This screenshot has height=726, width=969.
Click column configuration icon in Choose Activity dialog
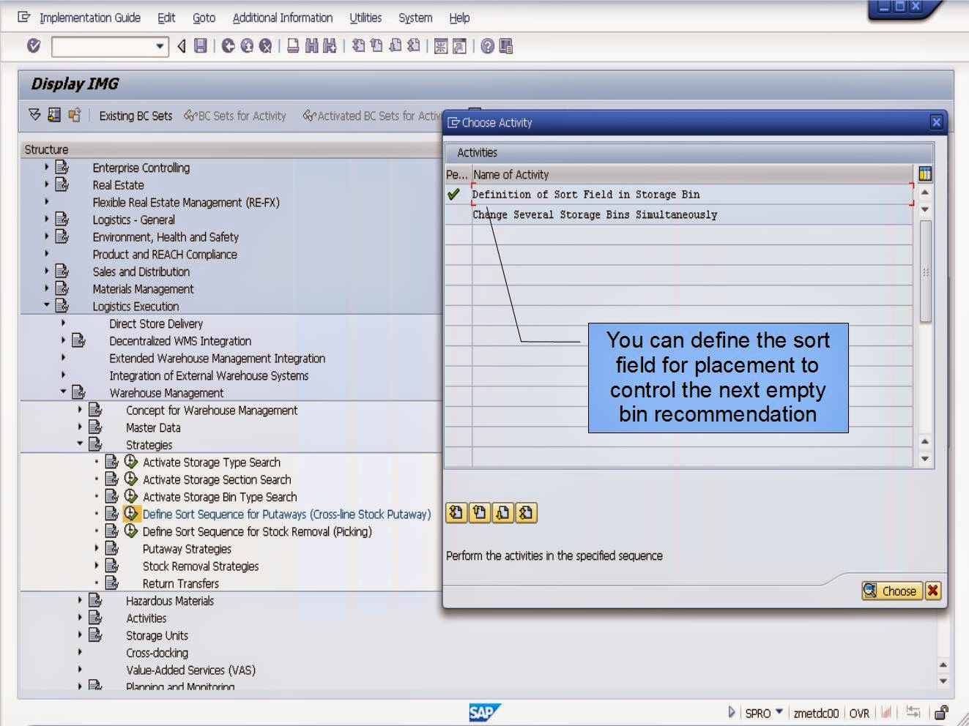coord(925,174)
